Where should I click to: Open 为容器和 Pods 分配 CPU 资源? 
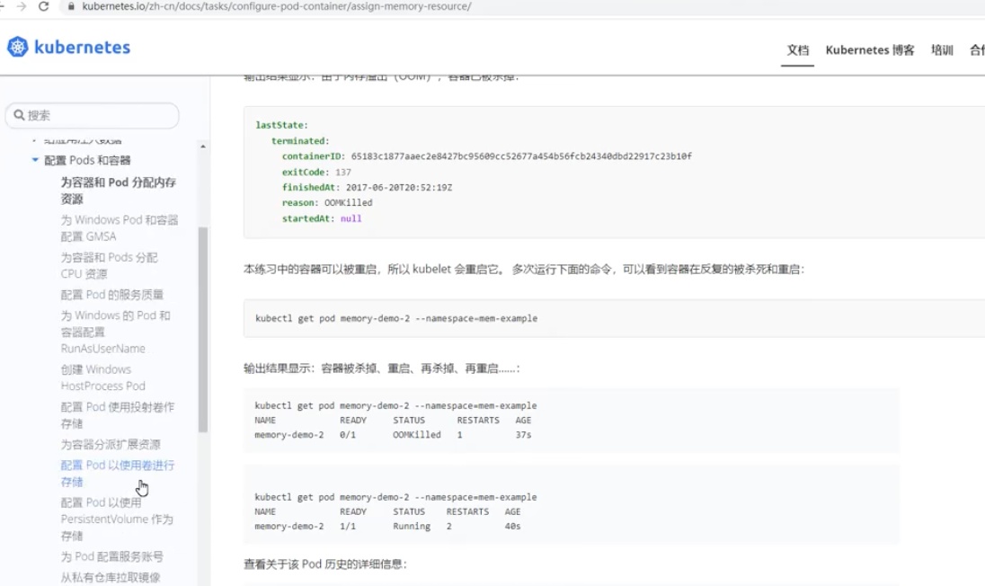110,266
